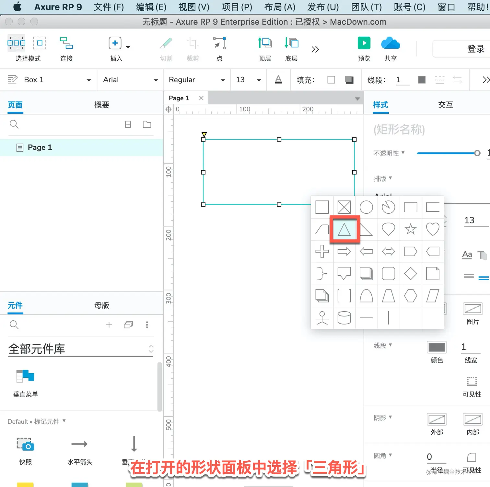Choose the double-headed arrow shape
Viewport: 490px width, 487px height.
(388, 251)
